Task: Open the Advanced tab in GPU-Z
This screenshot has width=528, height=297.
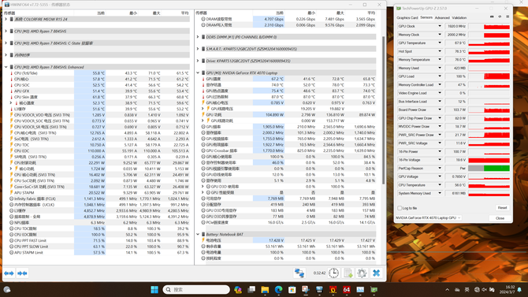Action: pos(442,17)
